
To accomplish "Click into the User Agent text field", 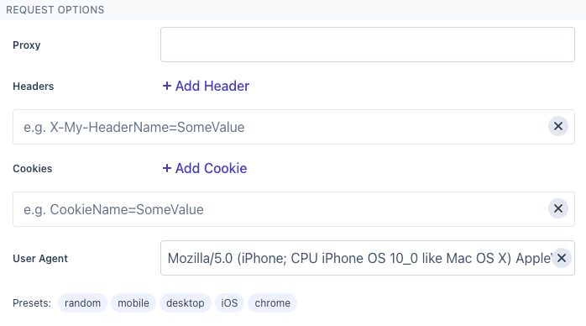I will [355, 258].
